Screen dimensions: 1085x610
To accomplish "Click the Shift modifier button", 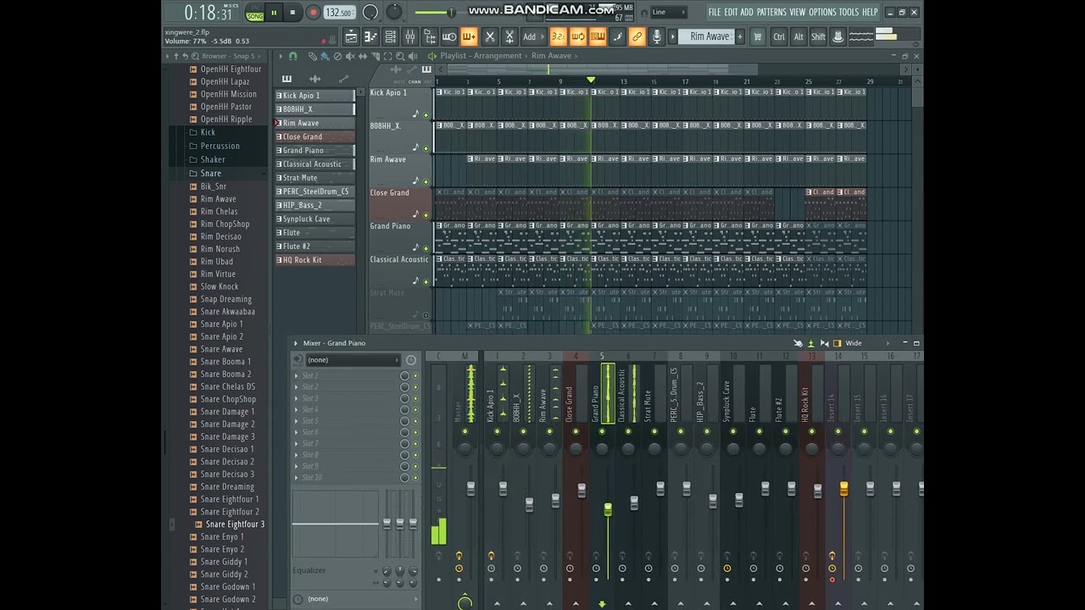I will (x=818, y=36).
